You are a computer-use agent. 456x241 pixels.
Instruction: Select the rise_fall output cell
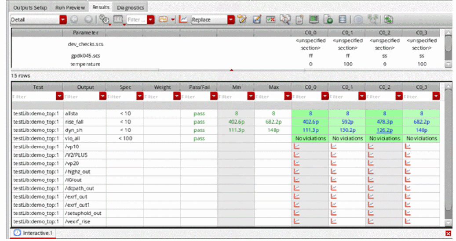85,122
